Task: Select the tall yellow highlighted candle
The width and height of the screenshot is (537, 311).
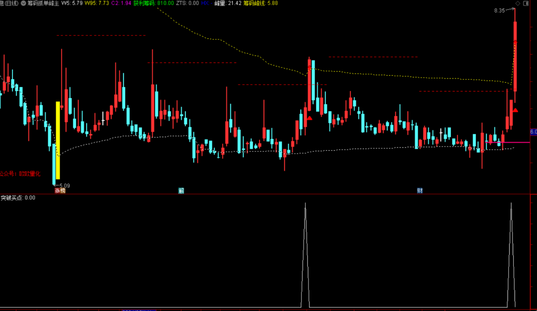Action: tap(58, 140)
